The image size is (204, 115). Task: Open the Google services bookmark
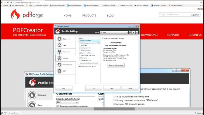(x=91, y=5)
